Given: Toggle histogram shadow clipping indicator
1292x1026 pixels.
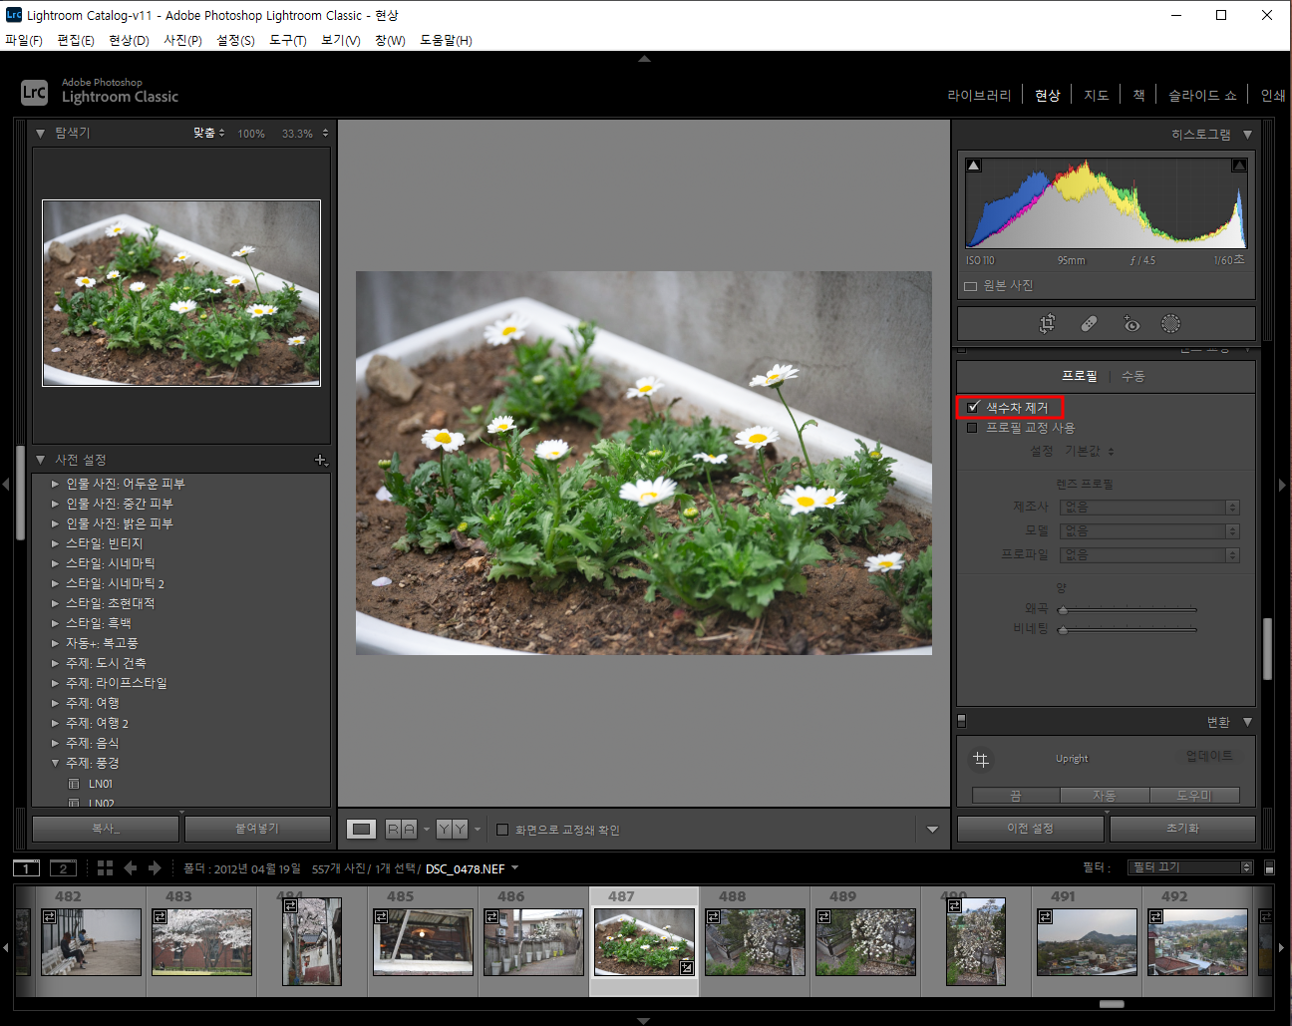Looking at the screenshot, I should point(974,166).
